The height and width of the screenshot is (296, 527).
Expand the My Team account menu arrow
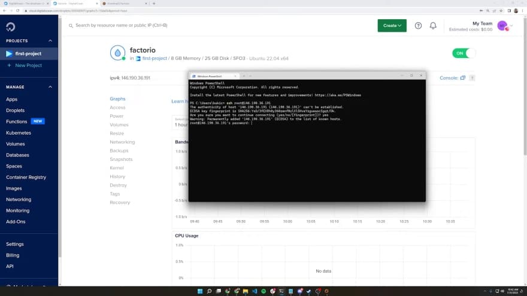[x=511, y=26]
